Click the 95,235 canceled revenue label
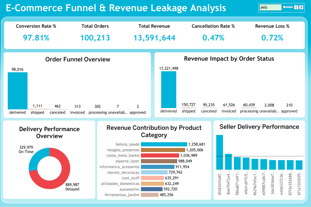The image size is (311, 207). (x=209, y=105)
